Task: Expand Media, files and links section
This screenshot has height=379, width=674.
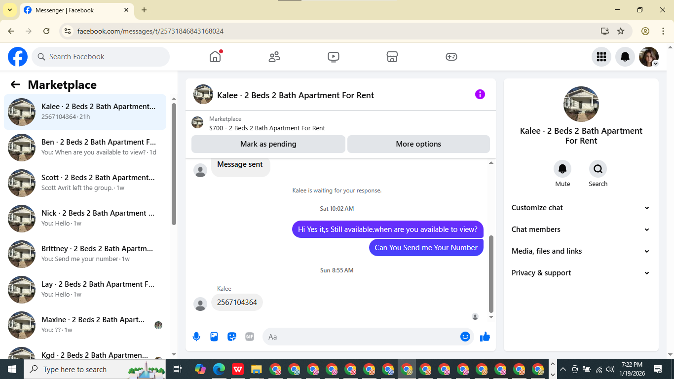Action: (x=581, y=251)
